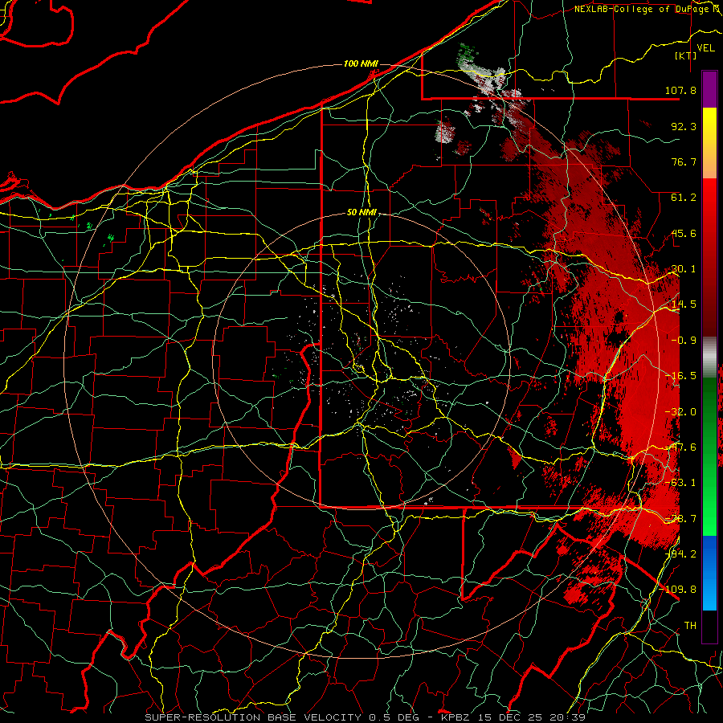723x723 pixels.
Task: Select the 92.3 value on velocity scale
Action: (684, 126)
